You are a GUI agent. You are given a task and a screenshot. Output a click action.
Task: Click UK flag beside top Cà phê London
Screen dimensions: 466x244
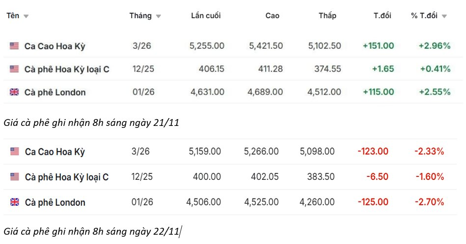click(14, 92)
